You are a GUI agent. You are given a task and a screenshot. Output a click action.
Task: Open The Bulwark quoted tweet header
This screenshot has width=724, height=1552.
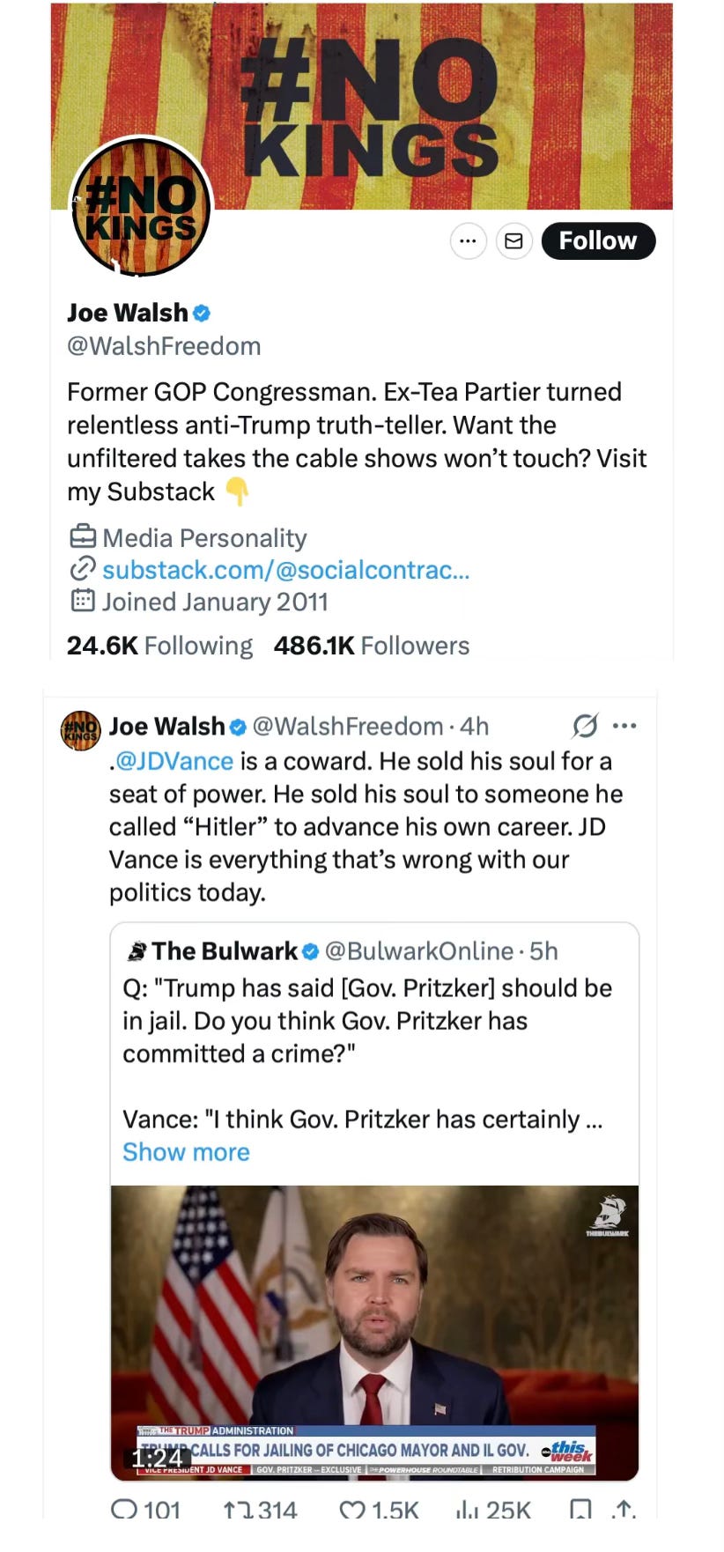point(343,951)
